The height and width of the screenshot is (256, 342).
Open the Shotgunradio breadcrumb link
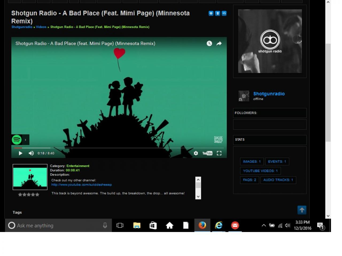point(22,27)
